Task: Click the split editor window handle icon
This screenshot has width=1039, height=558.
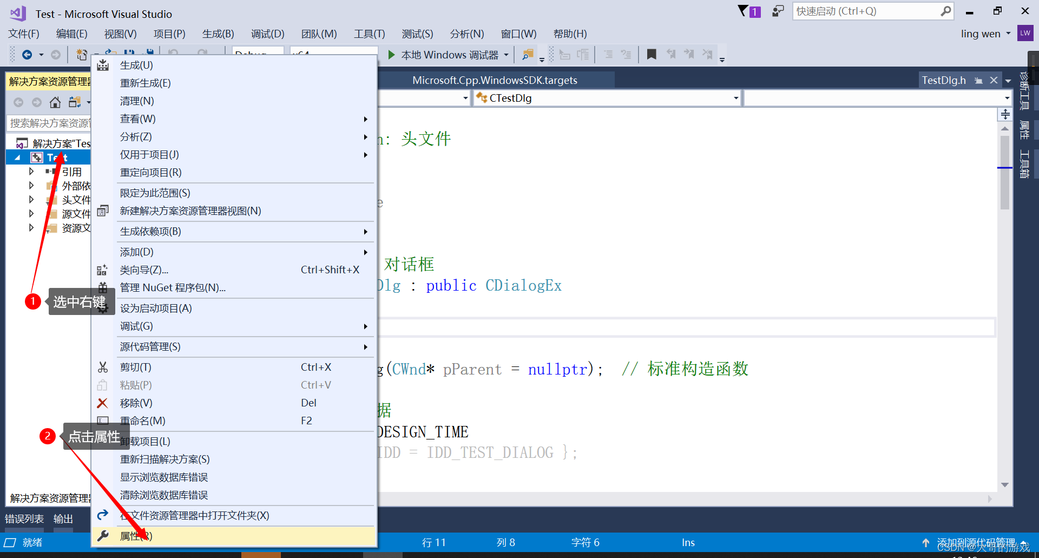Action: [1005, 114]
